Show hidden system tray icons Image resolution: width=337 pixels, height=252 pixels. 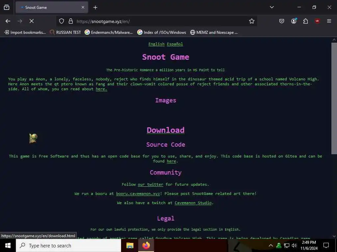pos(271,245)
